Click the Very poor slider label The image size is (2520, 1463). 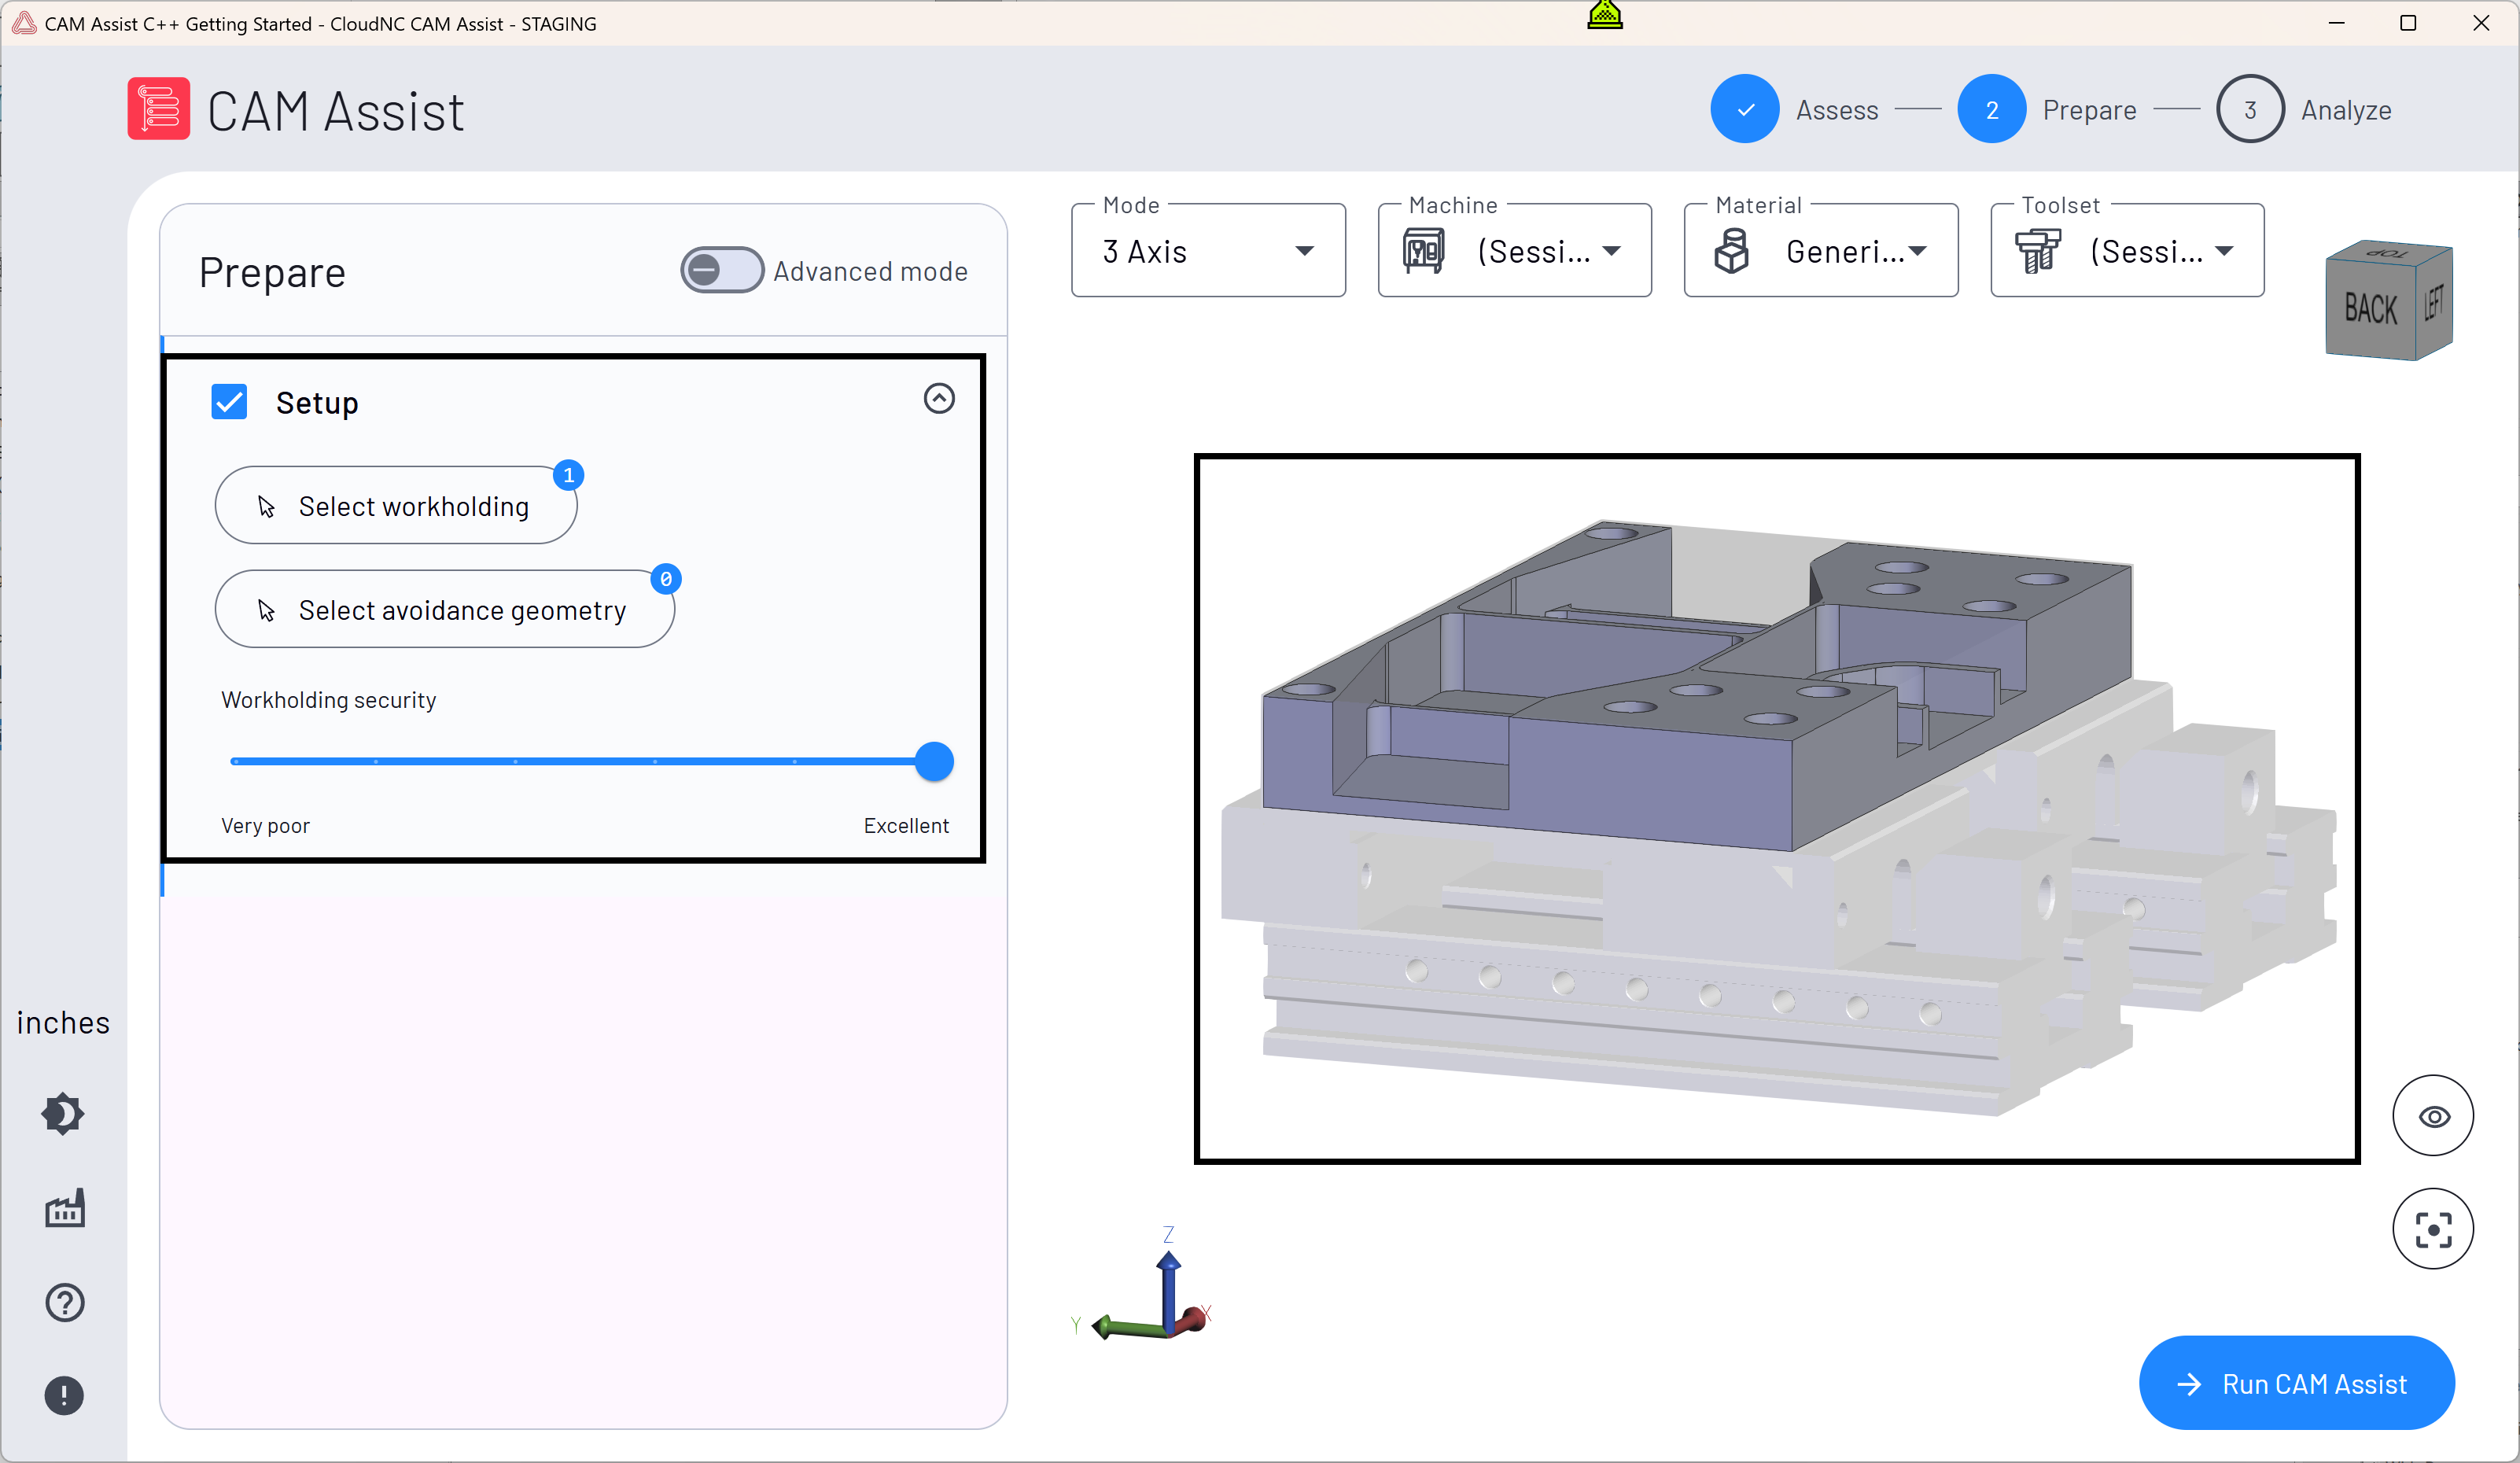[265, 826]
